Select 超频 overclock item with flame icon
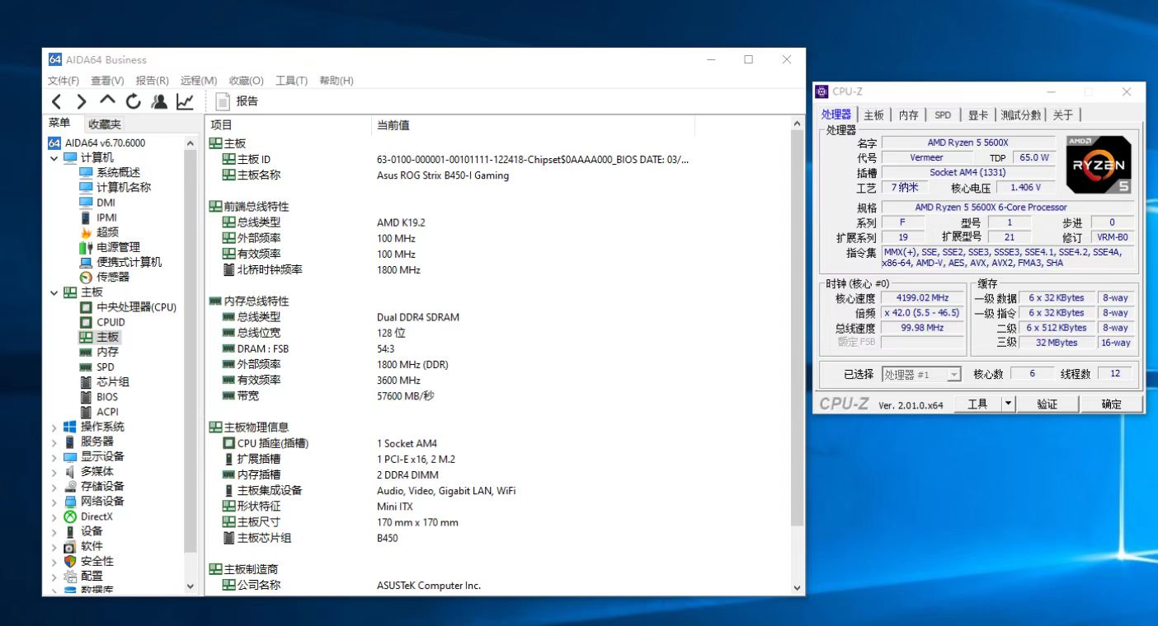The image size is (1158, 626). click(x=107, y=232)
